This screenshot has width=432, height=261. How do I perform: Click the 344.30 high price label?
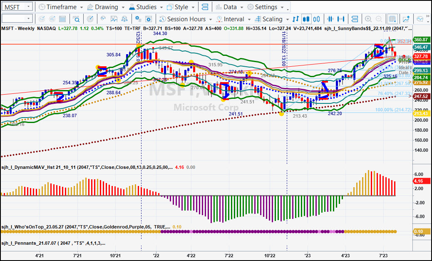[160, 33]
